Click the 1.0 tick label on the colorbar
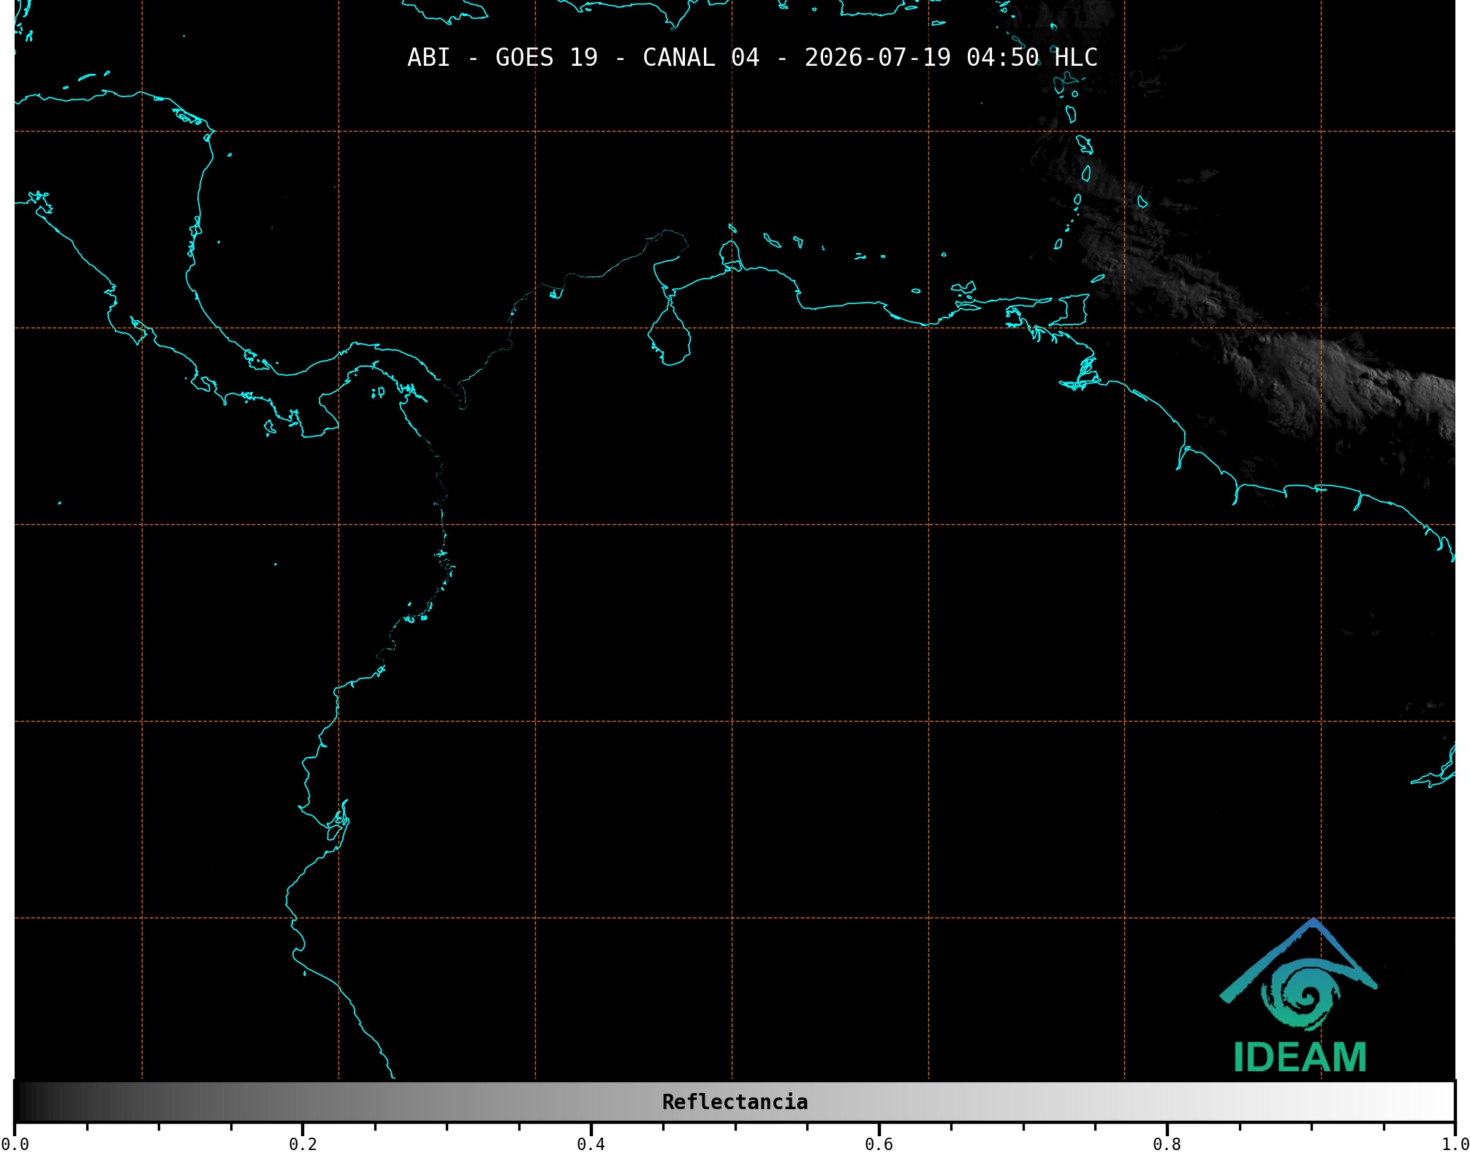The height and width of the screenshot is (1153, 1470). [x=1455, y=1143]
